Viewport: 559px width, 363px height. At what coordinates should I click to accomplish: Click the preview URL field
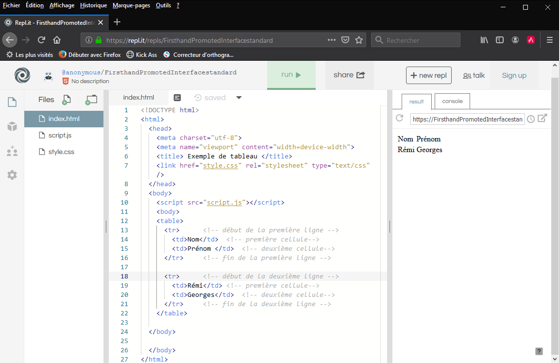click(x=467, y=119)
